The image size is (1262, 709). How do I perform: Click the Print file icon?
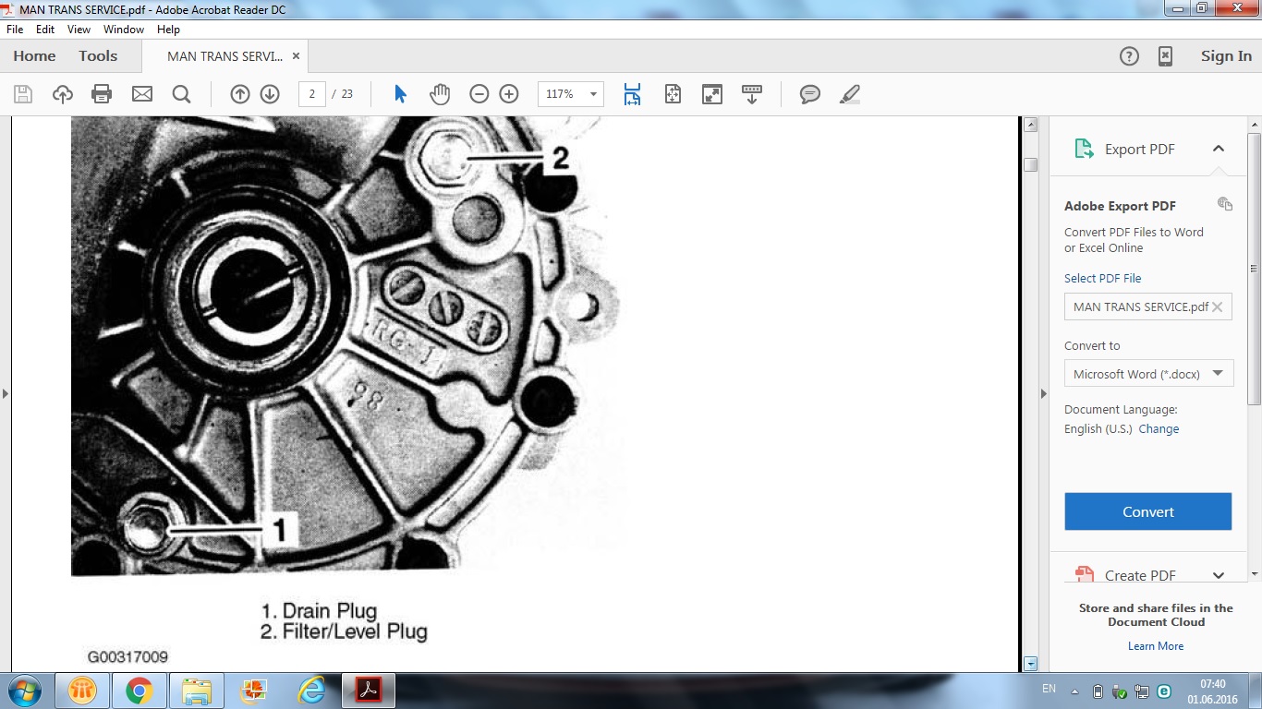click(x=102, y=94)
